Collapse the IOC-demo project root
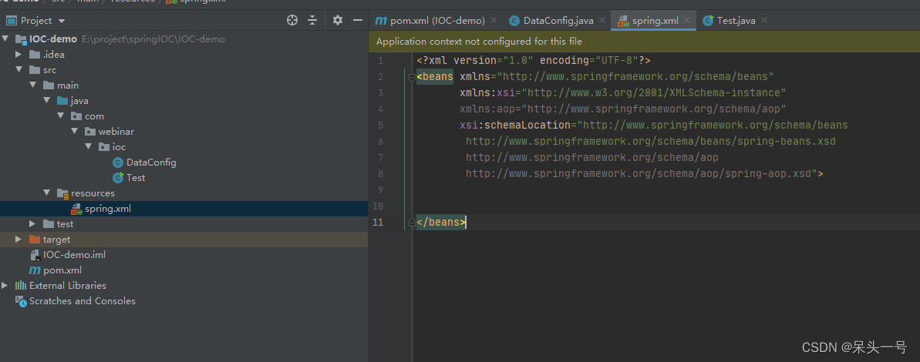920x362 pixels. [5, 39]
